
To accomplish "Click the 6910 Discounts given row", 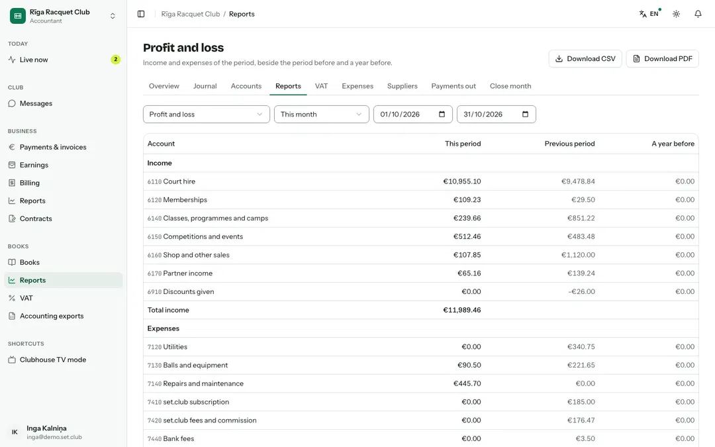I will [x=421, y=291].
